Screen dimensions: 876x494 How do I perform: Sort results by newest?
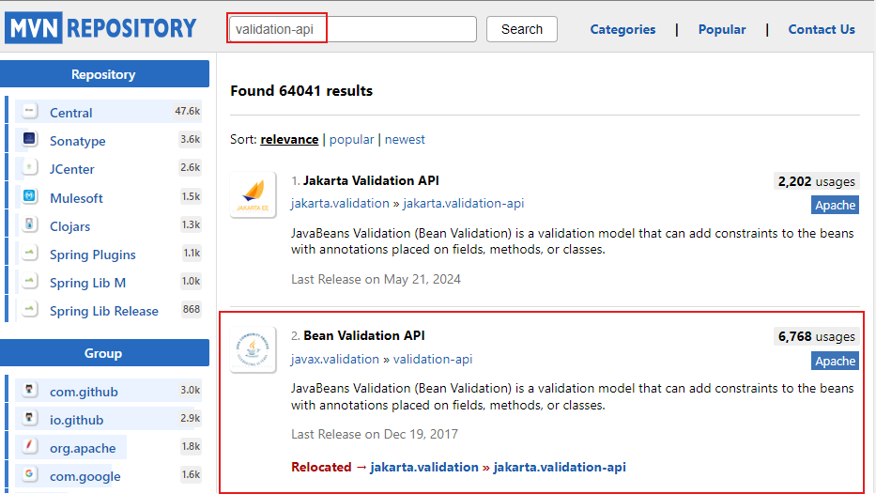(x=405, y=139)
